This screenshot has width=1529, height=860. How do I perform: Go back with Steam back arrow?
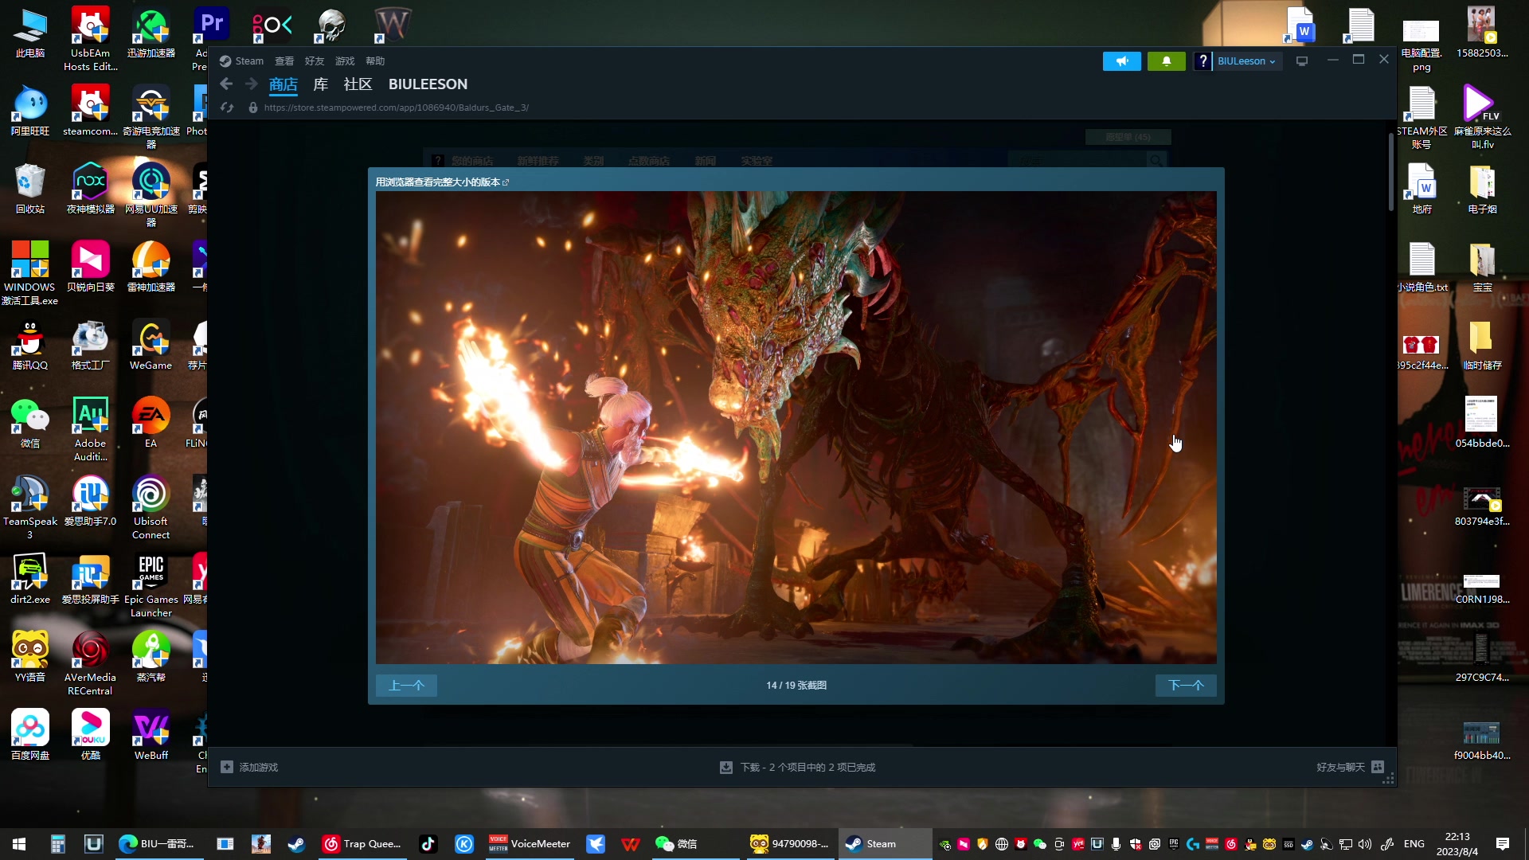tap(226, 84)
